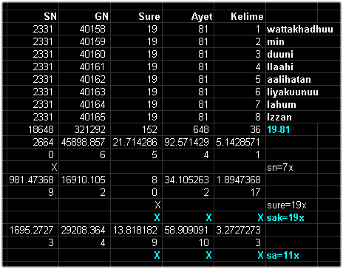Select Kelime number 8 in Izzan row
Viewport: 343px width, 269px height.
pyautogui.click(x=258, y=117)
